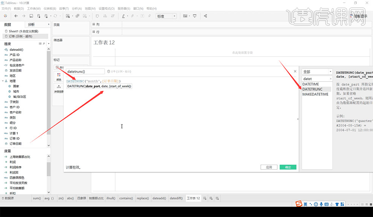Open presentation mode icon
The width and height of the screenshot is (373, 217).
194,16
